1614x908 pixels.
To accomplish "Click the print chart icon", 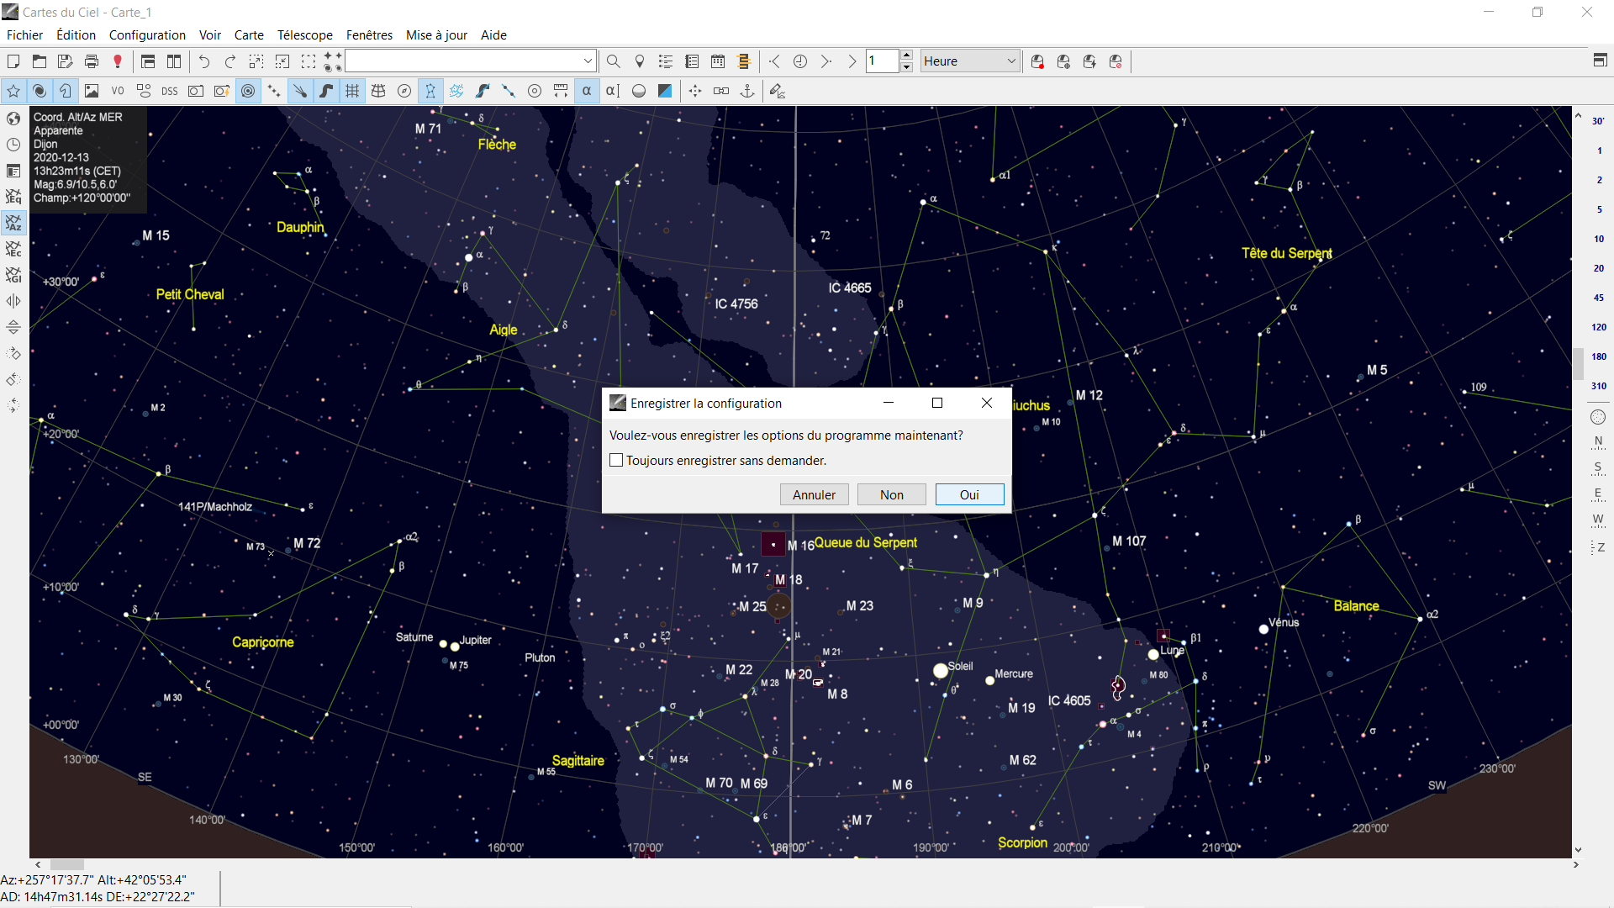I will click(x=92, y=61).
